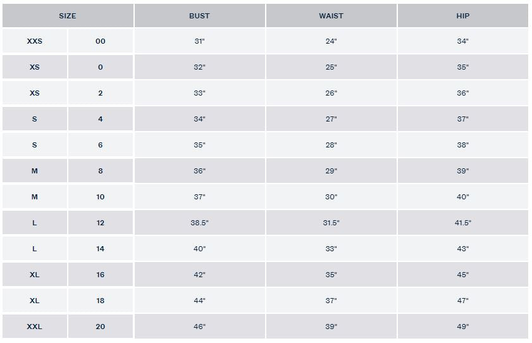Click the 46" bust value
The height and width of the screenshot is (343, 532).
tap(199, 327)
